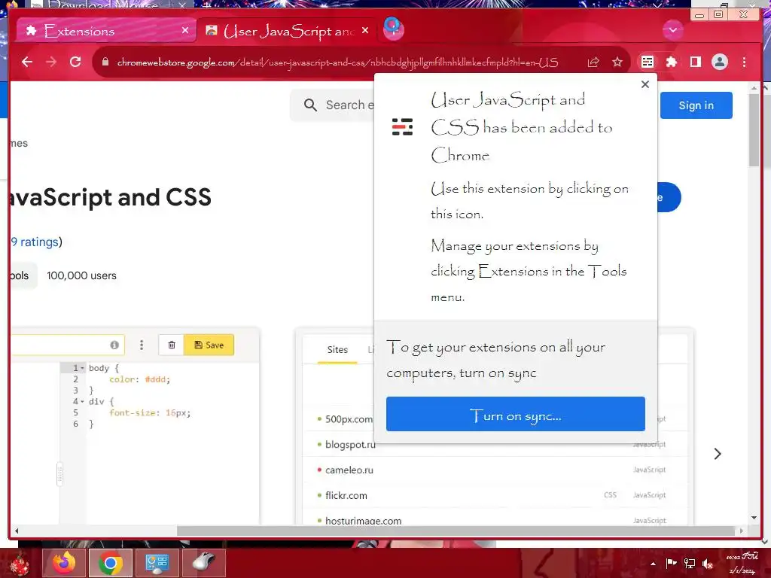Collapse line 1 body fold arrow

(83, 368)
